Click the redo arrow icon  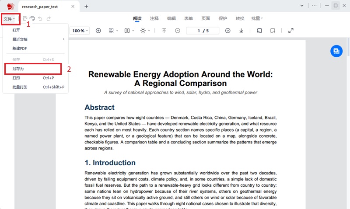point(49,19)
